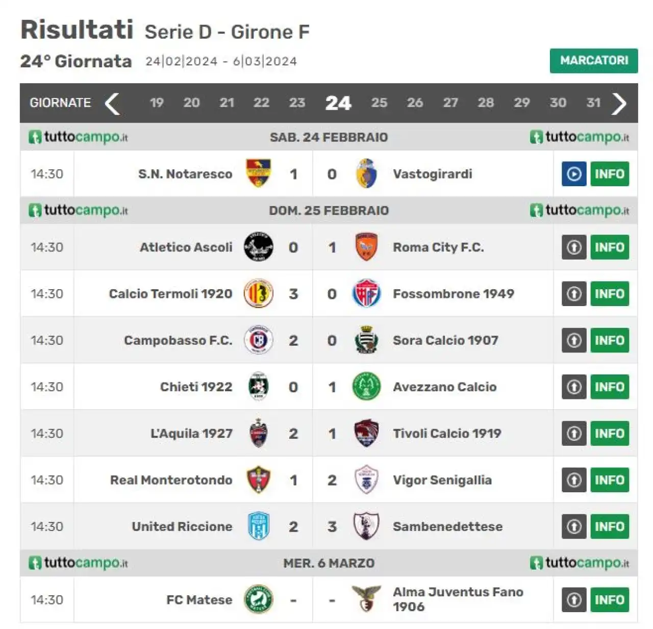
Task: Open Alma Juventus Fano eagle crest
Action: (366, 599)
